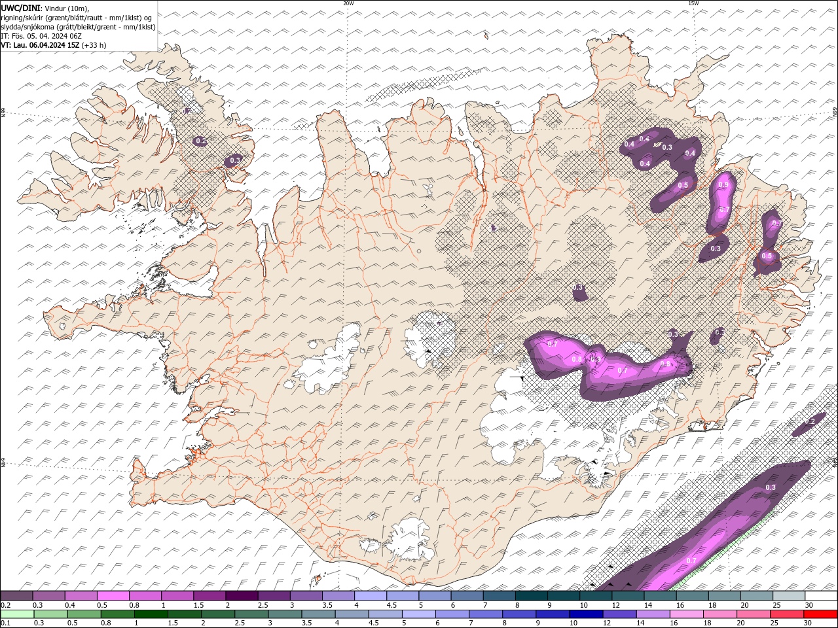Select the '(+33 h)' forecast offset text
Image resolution: width=838 pixels, height=628 pixels.
click(x=94, y=45)
